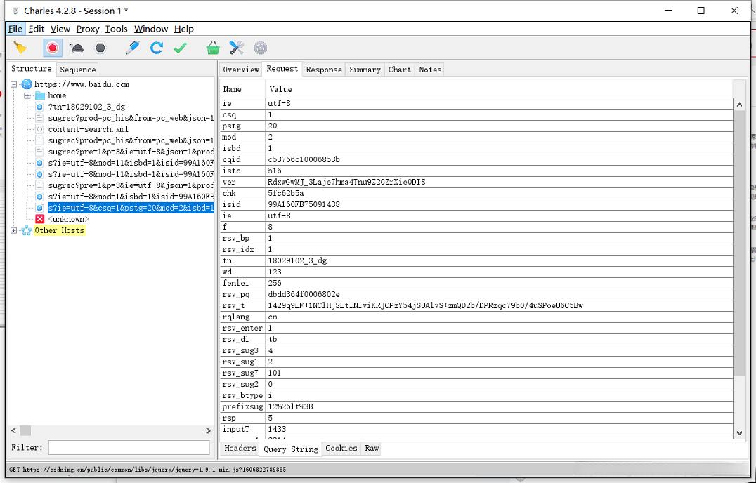Open the Proxy menu
The height and width of the screenshot is (483, 756).
click(x=88, y=29)
